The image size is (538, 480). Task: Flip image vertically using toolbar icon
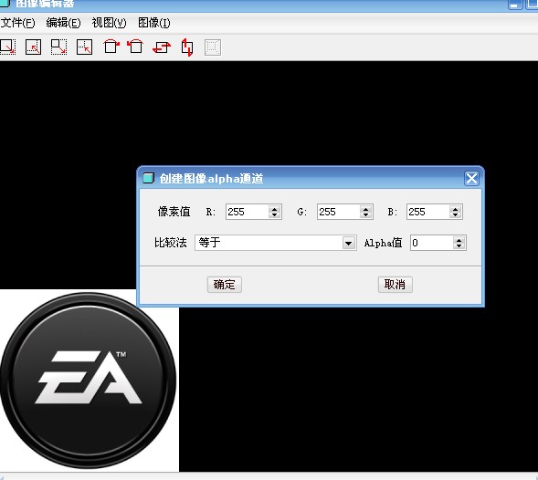[x=187, y=47]
